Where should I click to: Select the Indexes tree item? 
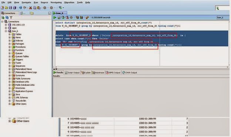(19, 40)
